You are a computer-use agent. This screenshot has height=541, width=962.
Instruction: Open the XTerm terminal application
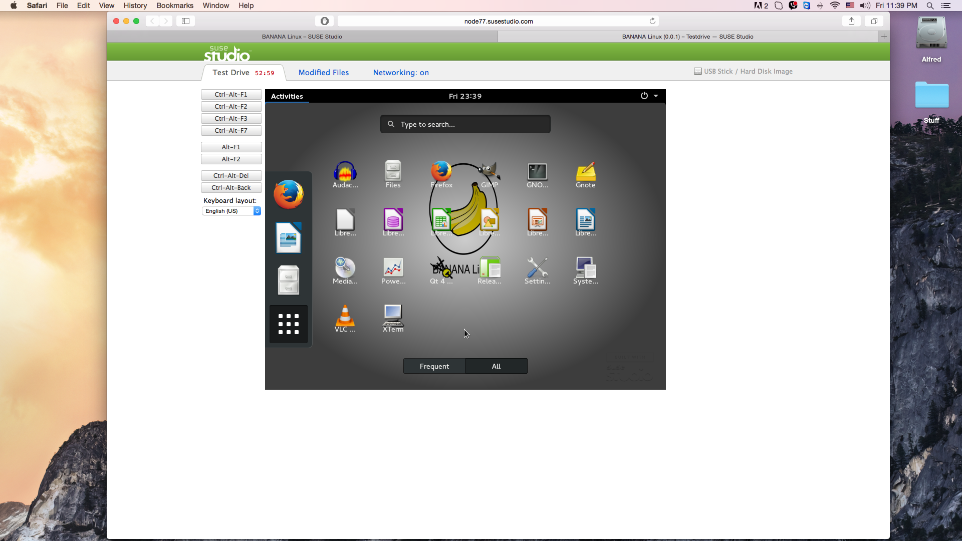[393, 316]
